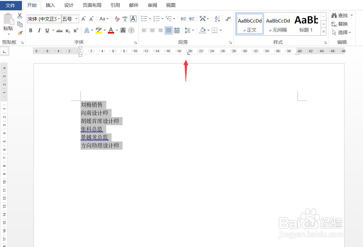
Task: Toggle underline formatting
Action: click(x=47, y=31)
